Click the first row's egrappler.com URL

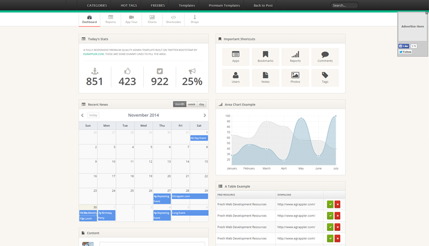296,204
